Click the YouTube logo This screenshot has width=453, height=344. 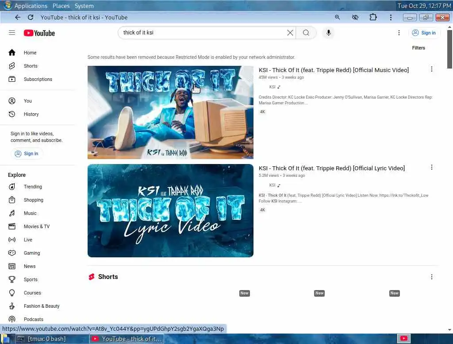[39, 33]
